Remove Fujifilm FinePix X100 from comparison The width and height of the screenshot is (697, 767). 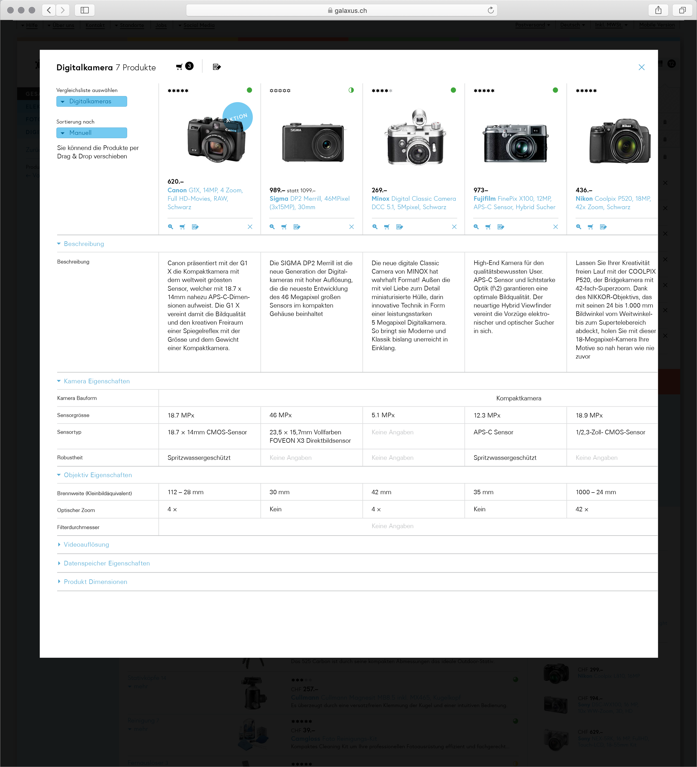pyautogui.click(x=556, y=227)
